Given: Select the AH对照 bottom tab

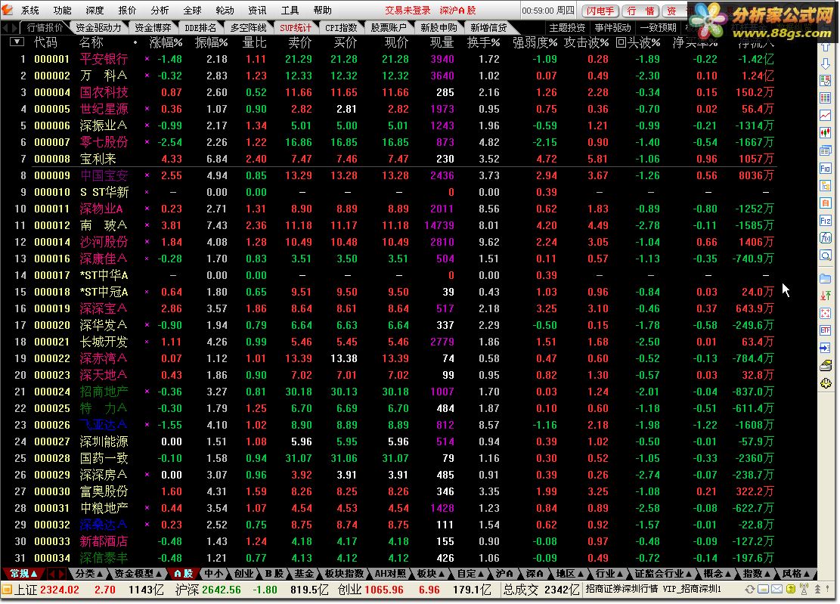Looking at the screenshot, I should [x=390, y=574].
